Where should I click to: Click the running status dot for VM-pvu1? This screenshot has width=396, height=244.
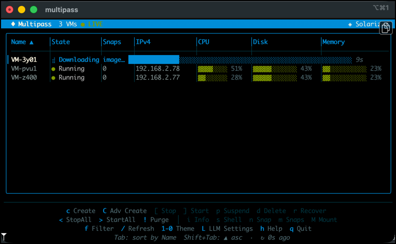click(53, 69)
